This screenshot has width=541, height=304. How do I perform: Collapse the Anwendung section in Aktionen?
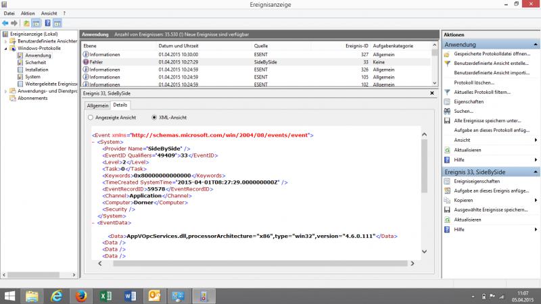[535, 45]
